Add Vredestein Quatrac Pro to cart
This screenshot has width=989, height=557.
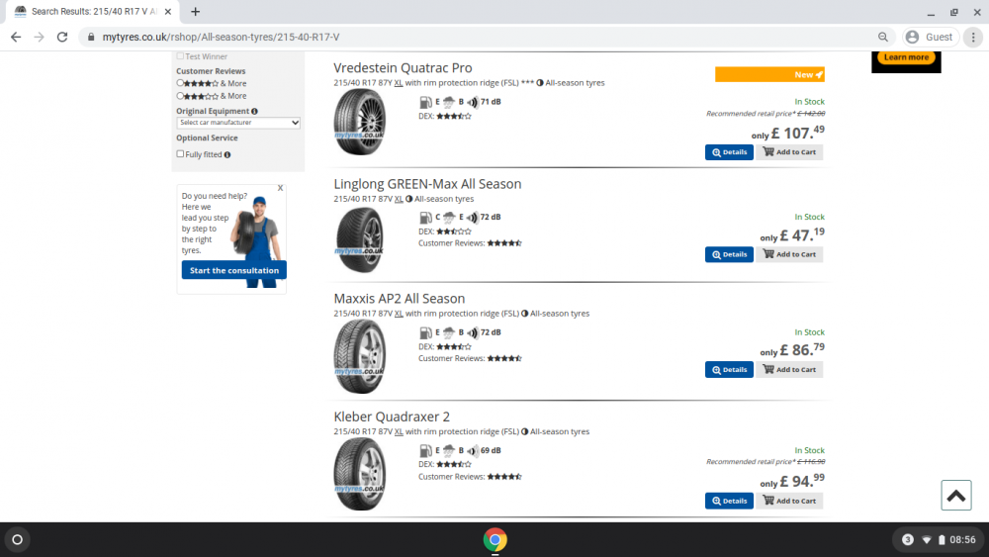coord(789,152)
